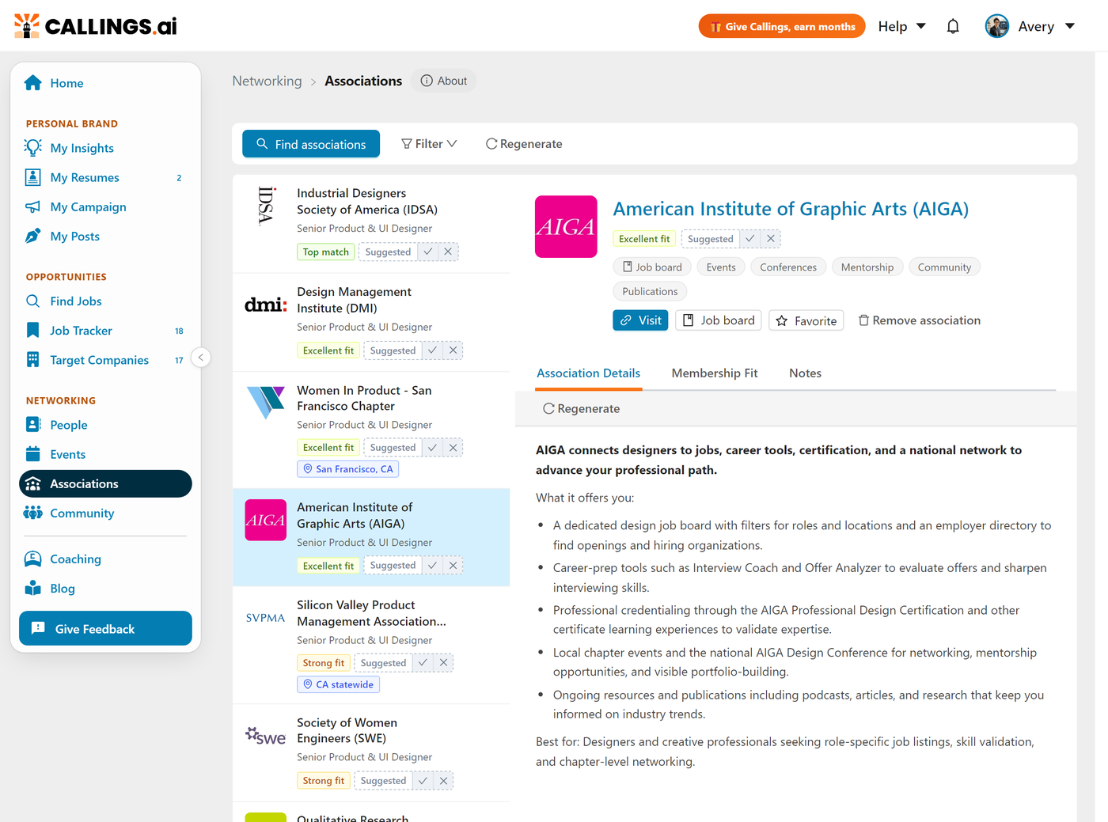The width and height of the screenshot is (1108, 822).
Task: Favorite the AIGA association star
Action: [x=806, y=320]
